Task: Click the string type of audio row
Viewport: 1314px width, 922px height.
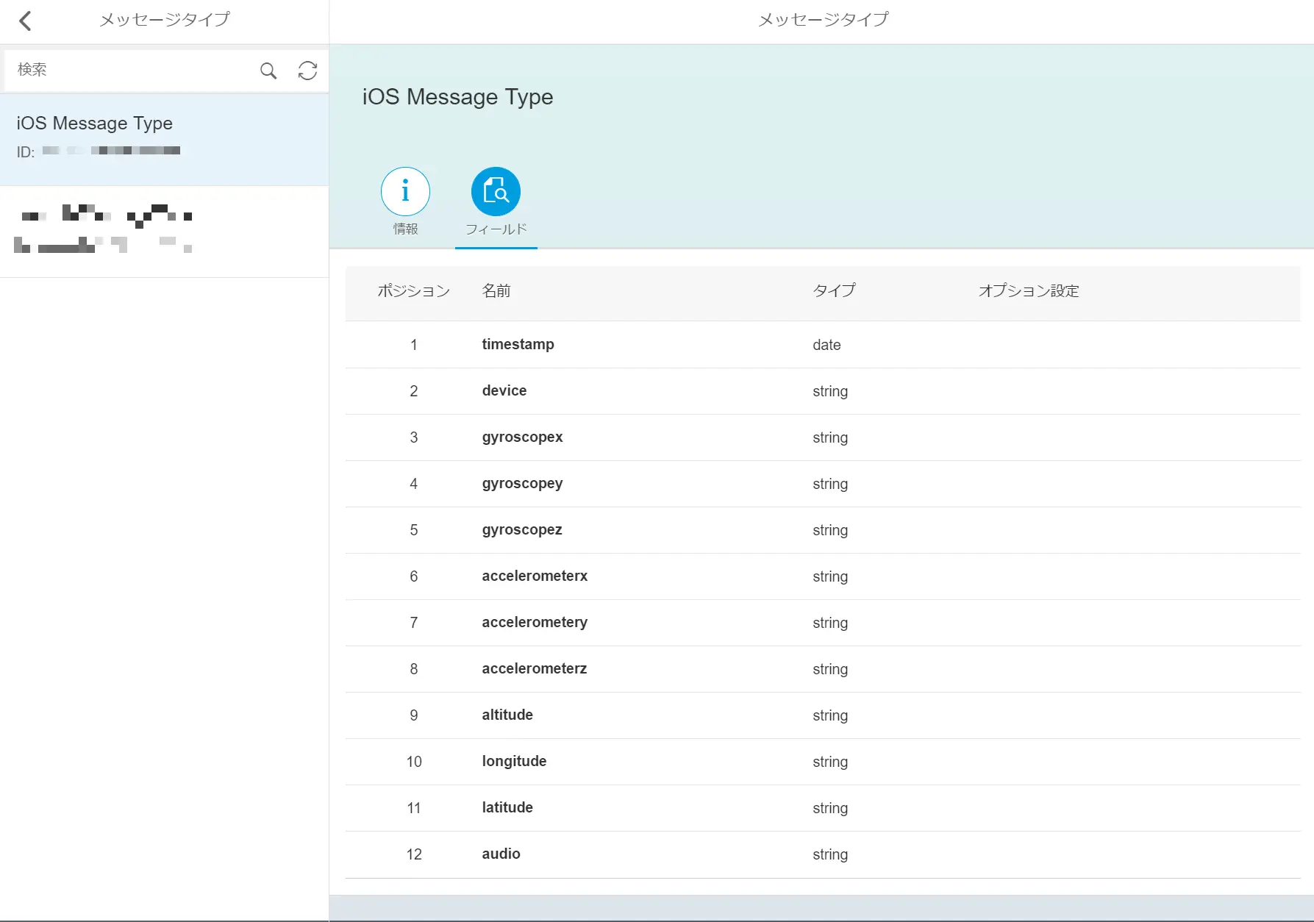Action: click(x=830, y=854)
